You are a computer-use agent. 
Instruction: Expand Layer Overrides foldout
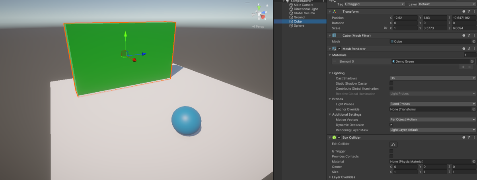[330, 177]
